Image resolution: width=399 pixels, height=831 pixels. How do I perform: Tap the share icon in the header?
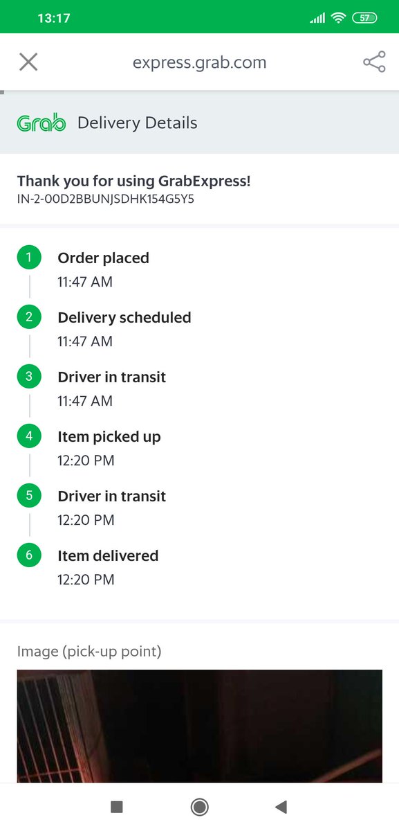[x=374, y=62]
